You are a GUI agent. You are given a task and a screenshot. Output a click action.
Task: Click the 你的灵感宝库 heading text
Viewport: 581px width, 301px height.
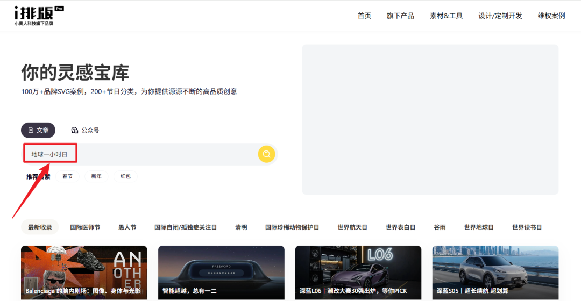(75, 72)
